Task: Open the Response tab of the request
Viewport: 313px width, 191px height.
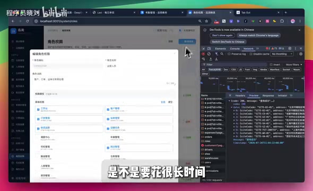Action: (x=268, y=95)
